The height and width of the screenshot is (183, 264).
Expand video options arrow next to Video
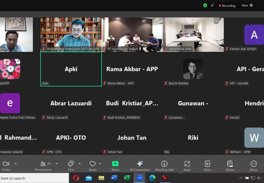tap(16, 163)
